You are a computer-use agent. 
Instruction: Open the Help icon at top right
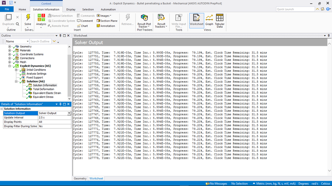coord(328,9)
